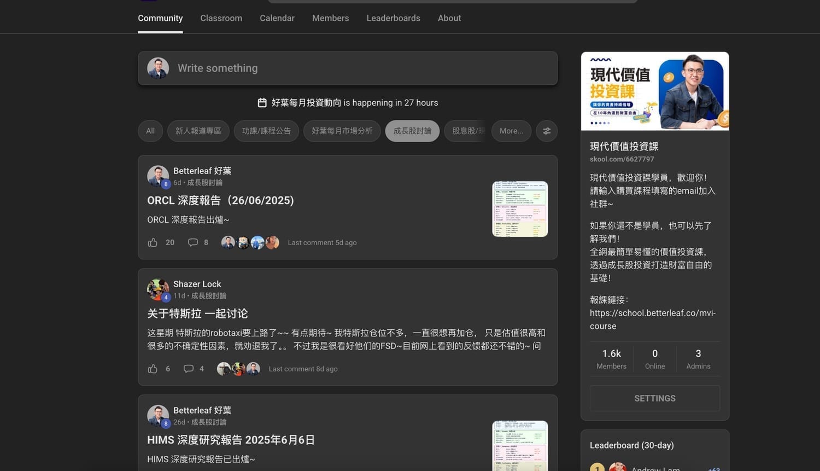The image size is (820, 471).
Task: Click 成長股討論 category tag on Shazer Lock post
Action: click(209, 296)
